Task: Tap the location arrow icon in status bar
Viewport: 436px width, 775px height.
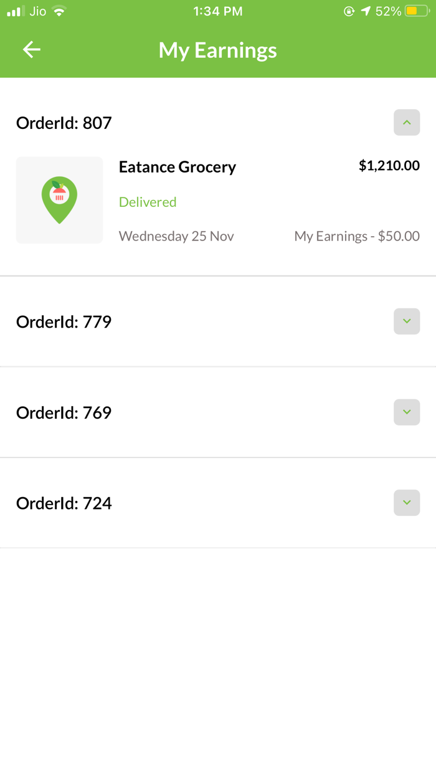Action: point(366,11)
